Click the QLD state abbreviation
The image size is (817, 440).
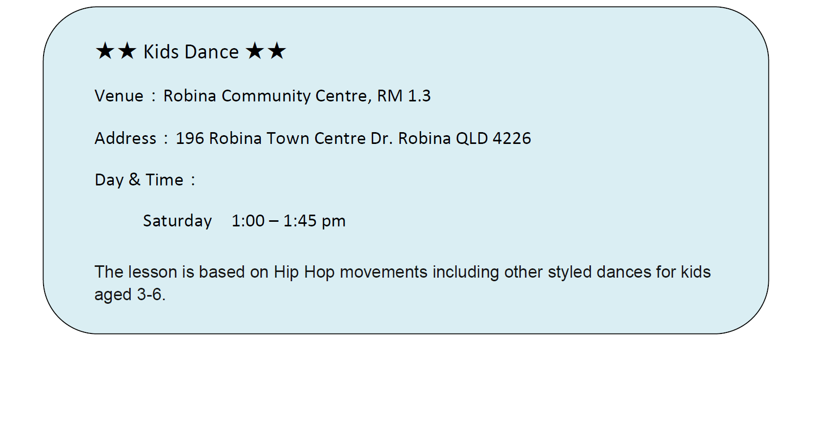click(x=472, y=138)
